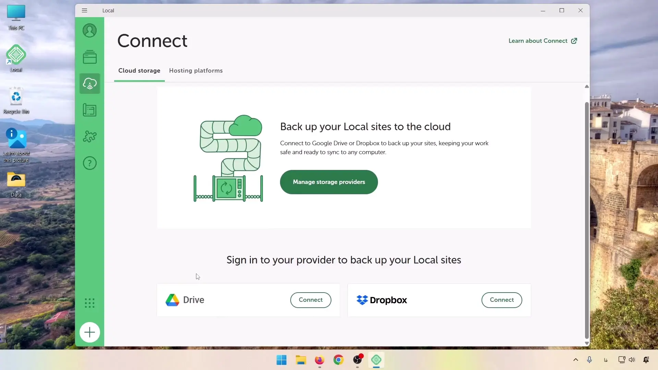The height and width of the screenshot is (370, 658).
Task: Open Windows Start menu
Action: click(x=281, y=360)
